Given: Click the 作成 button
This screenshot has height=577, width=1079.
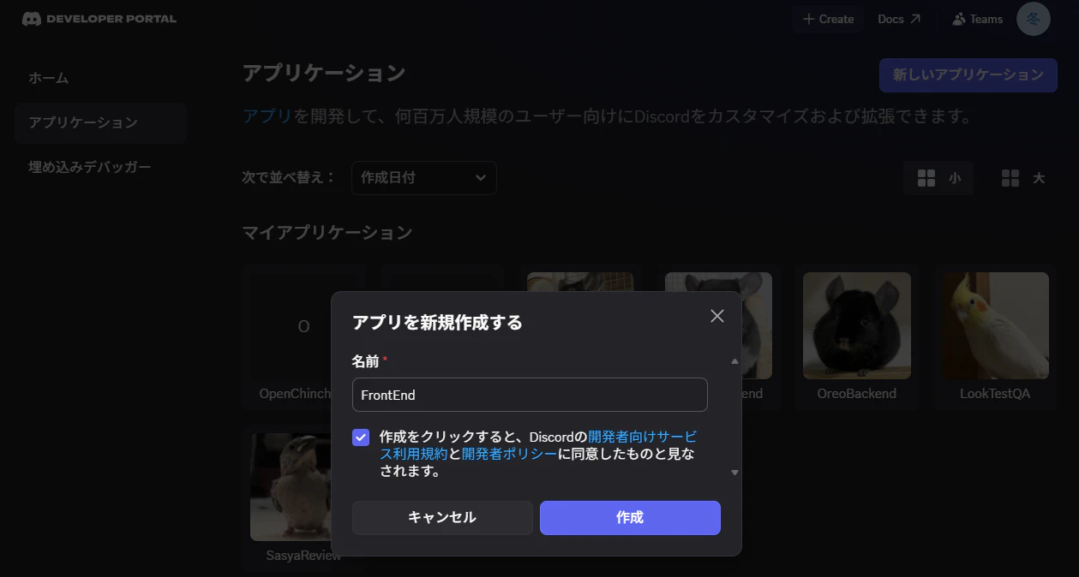Looking at the screenshot, I should 630,518.
